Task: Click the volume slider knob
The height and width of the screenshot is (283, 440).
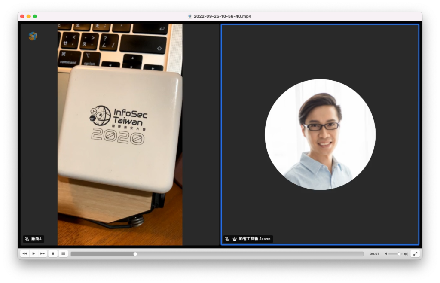Action: tap(399, 254)
